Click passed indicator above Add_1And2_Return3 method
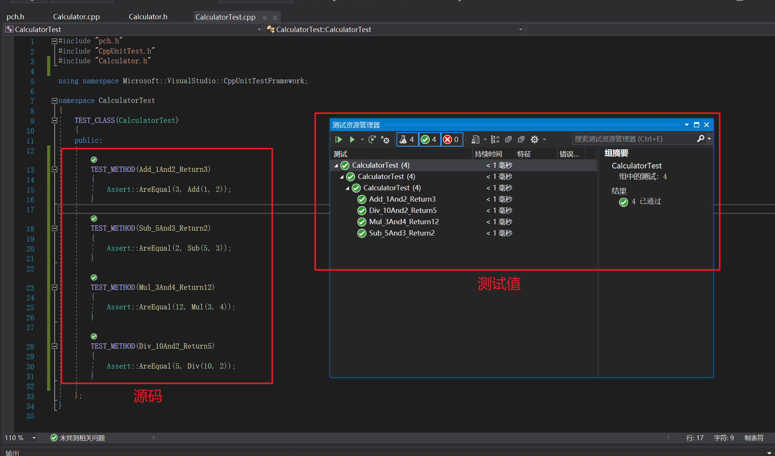Viewport: 775px width, 456px height. [x=94, y=159]
